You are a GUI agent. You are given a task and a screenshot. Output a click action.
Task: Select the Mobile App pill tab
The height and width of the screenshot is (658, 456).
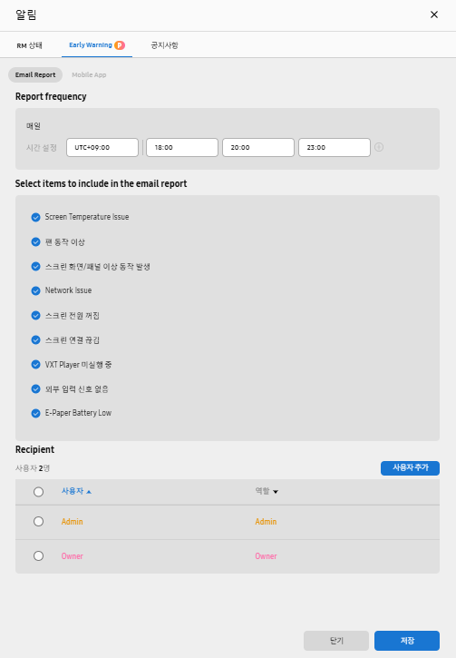coord(89,74)
